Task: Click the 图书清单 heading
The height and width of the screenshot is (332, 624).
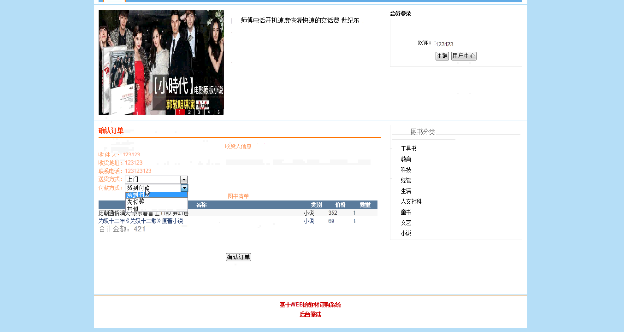Action: pyautogui.click(x=238, y=197)
